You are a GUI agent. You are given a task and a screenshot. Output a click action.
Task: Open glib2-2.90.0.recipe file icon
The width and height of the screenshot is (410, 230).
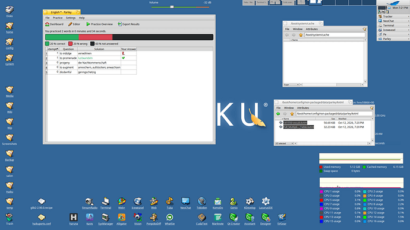coord(42,203)
